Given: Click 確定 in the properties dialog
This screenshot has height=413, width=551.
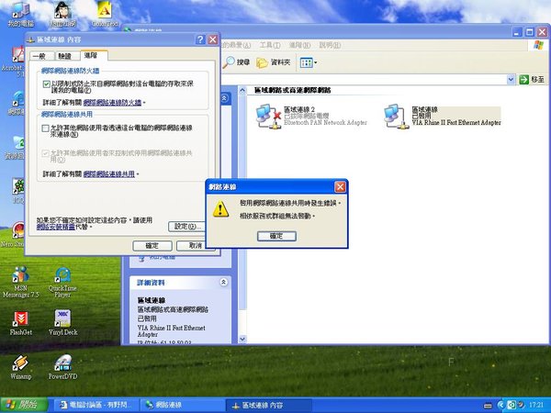Looking at the screenshot, I should (x=152, y=245).
